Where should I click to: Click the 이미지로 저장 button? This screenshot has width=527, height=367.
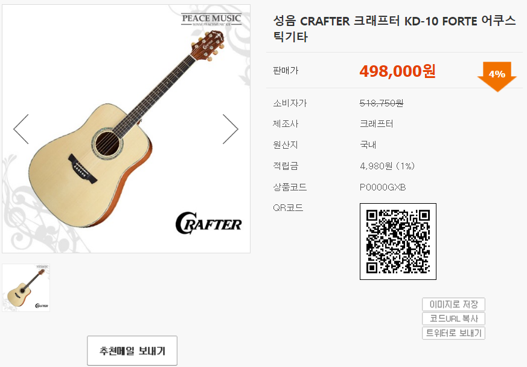tap(453, 304)
